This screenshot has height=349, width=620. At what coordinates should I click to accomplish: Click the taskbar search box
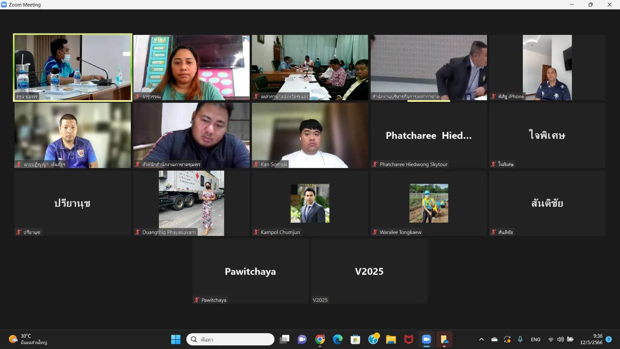pyautogui.click(x=230, y=339)
